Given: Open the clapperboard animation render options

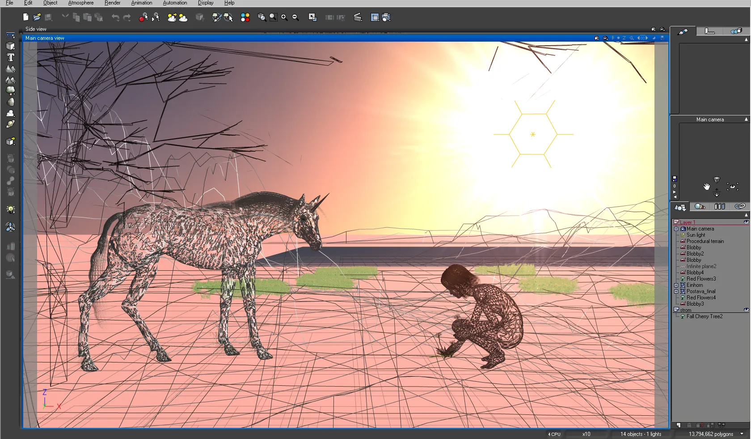Looking at the screenshot, I should [358, 17].
